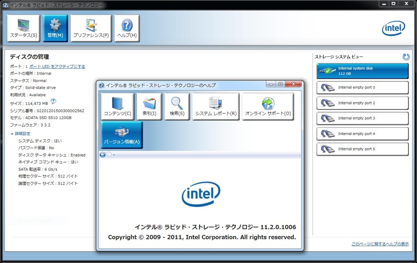The width and height of the screenshot is (417, 263).
Task: Click the 論理セクター サイズ : 512 バイト line
Action: coord(48,183)
